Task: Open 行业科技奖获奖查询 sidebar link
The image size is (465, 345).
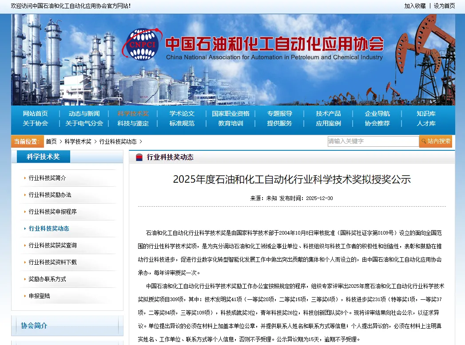Action: pos(52,246)
